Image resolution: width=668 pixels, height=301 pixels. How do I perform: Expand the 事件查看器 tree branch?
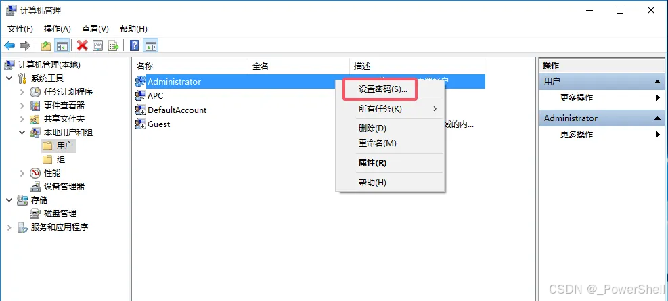tap(22, 105)
